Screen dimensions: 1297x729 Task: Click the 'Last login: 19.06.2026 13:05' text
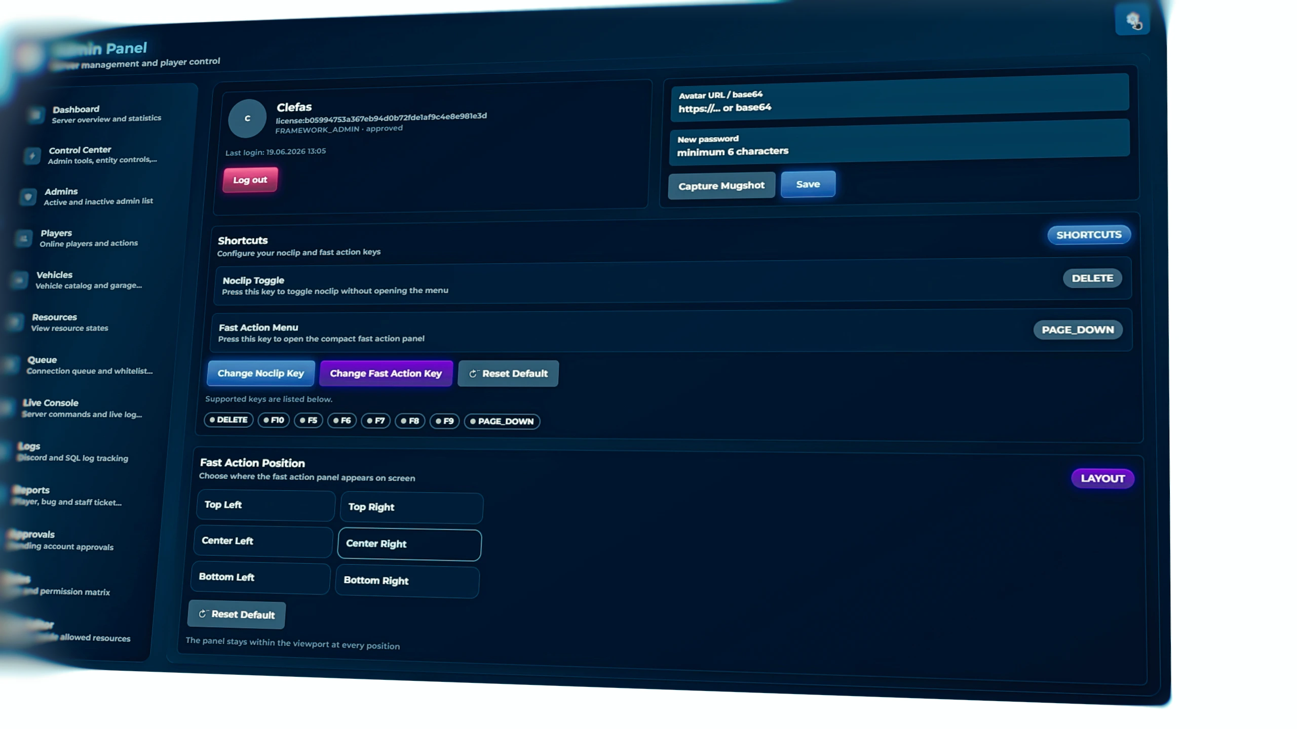point(276,152)
